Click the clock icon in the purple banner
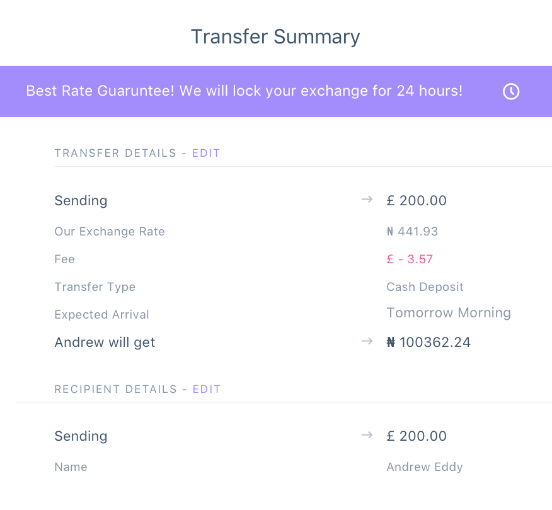This screenshot has width=552, height=510. click(511, 92)
